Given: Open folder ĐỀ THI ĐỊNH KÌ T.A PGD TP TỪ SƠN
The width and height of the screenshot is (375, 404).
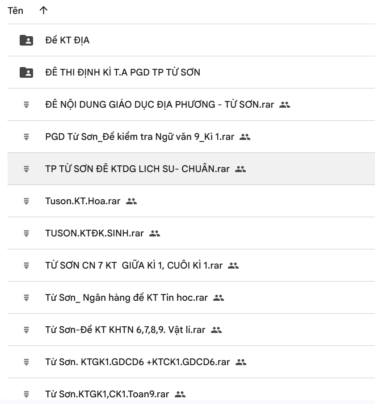Looking at the screenshot, I should 122,72.
